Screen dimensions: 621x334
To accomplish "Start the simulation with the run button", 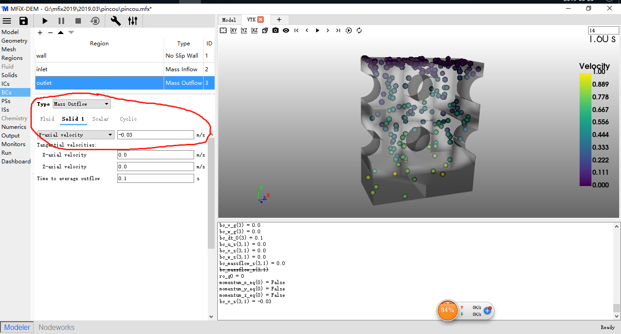I will (45, 21).
